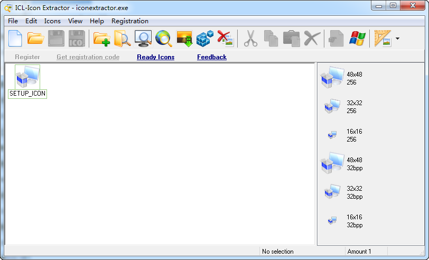Screen dimensions: 429x260
Task: Click the New blank document icon
Action: click(15, 39)
